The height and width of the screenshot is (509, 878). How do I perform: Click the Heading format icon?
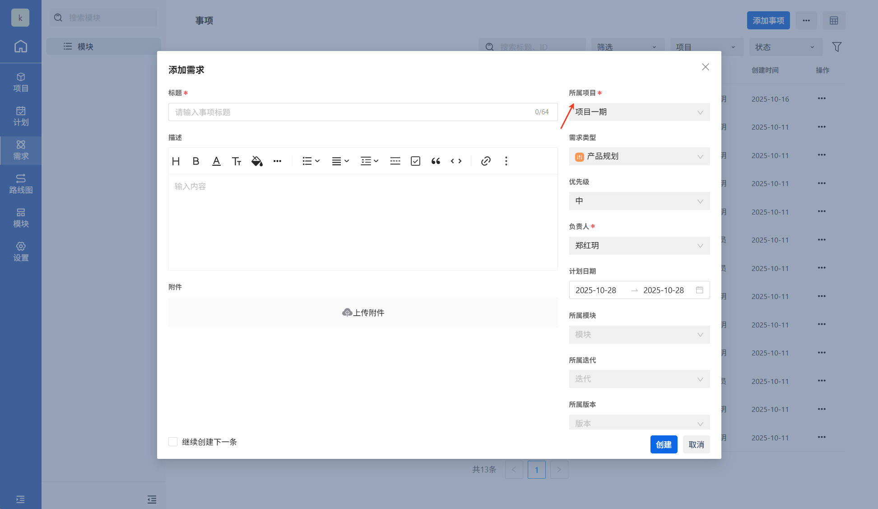pyautogui.click(x=176, y=161)
